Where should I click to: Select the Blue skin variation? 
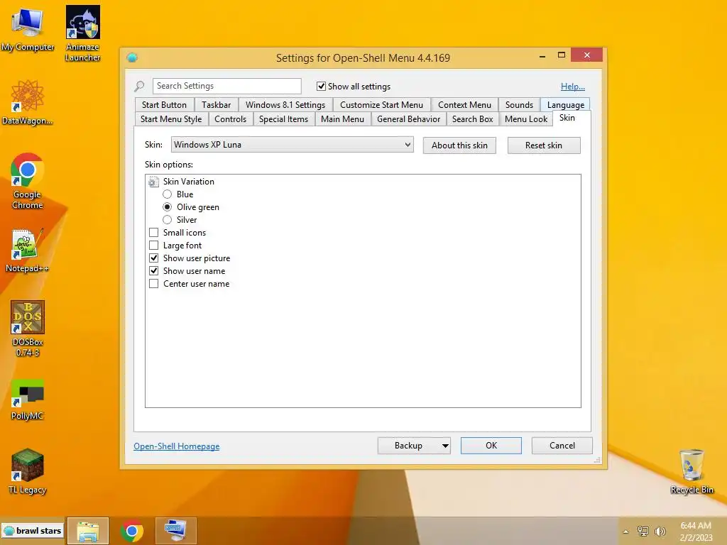pos(168,194)
